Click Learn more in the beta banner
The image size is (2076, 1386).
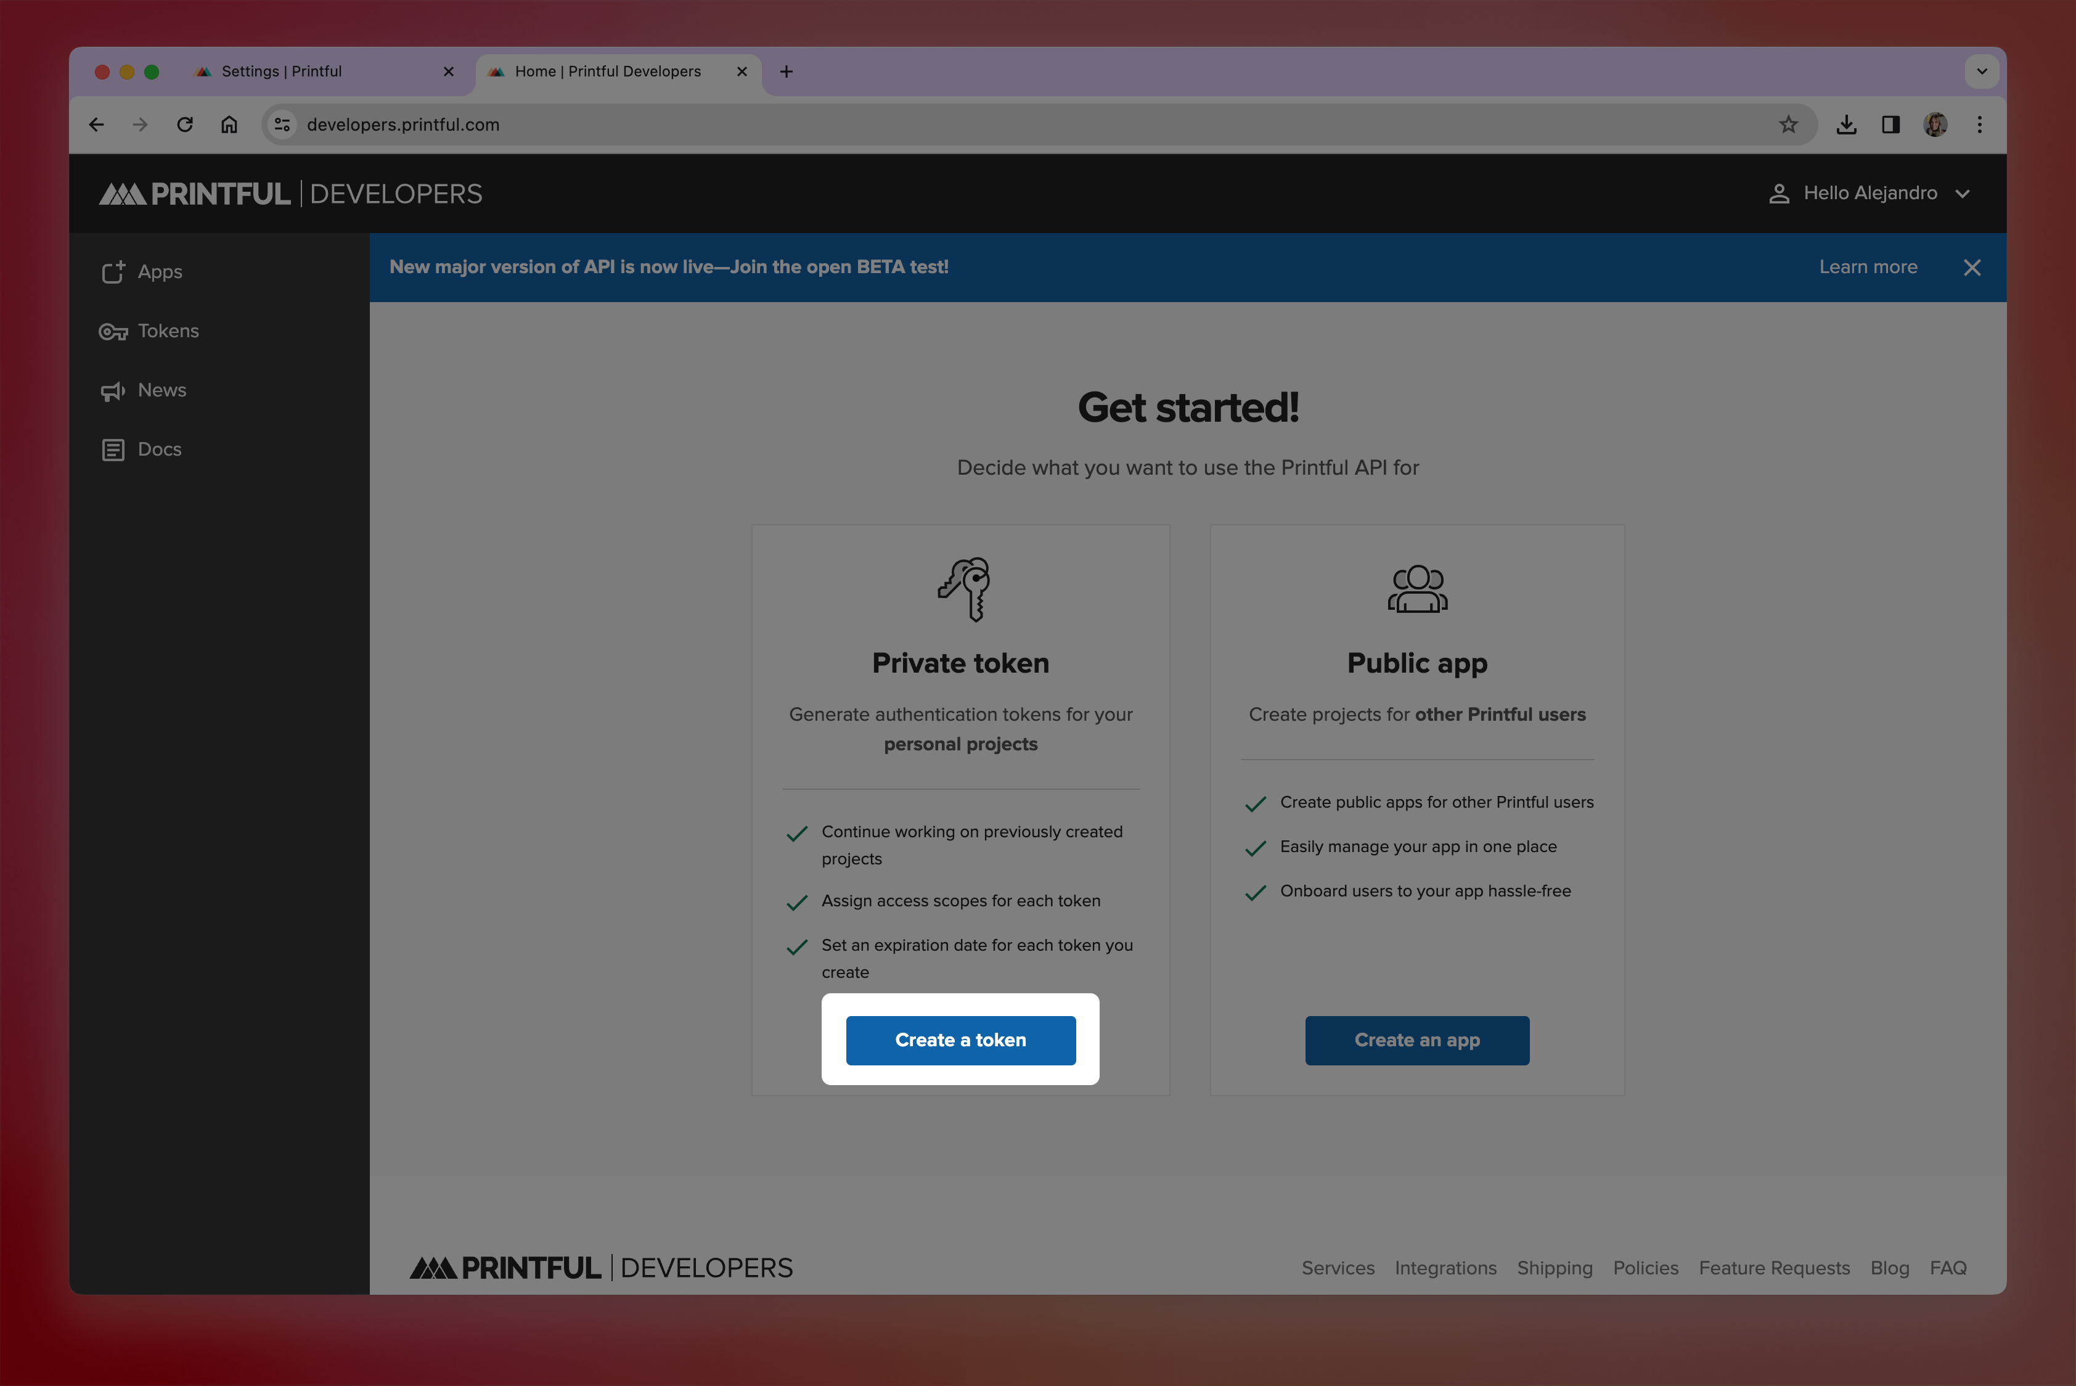pyautogui.click(x=1868, y=267)
